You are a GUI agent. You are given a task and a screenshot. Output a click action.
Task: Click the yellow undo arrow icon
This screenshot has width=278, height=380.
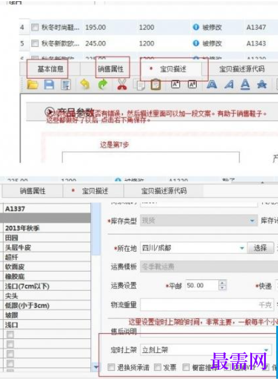click(85, 84)
